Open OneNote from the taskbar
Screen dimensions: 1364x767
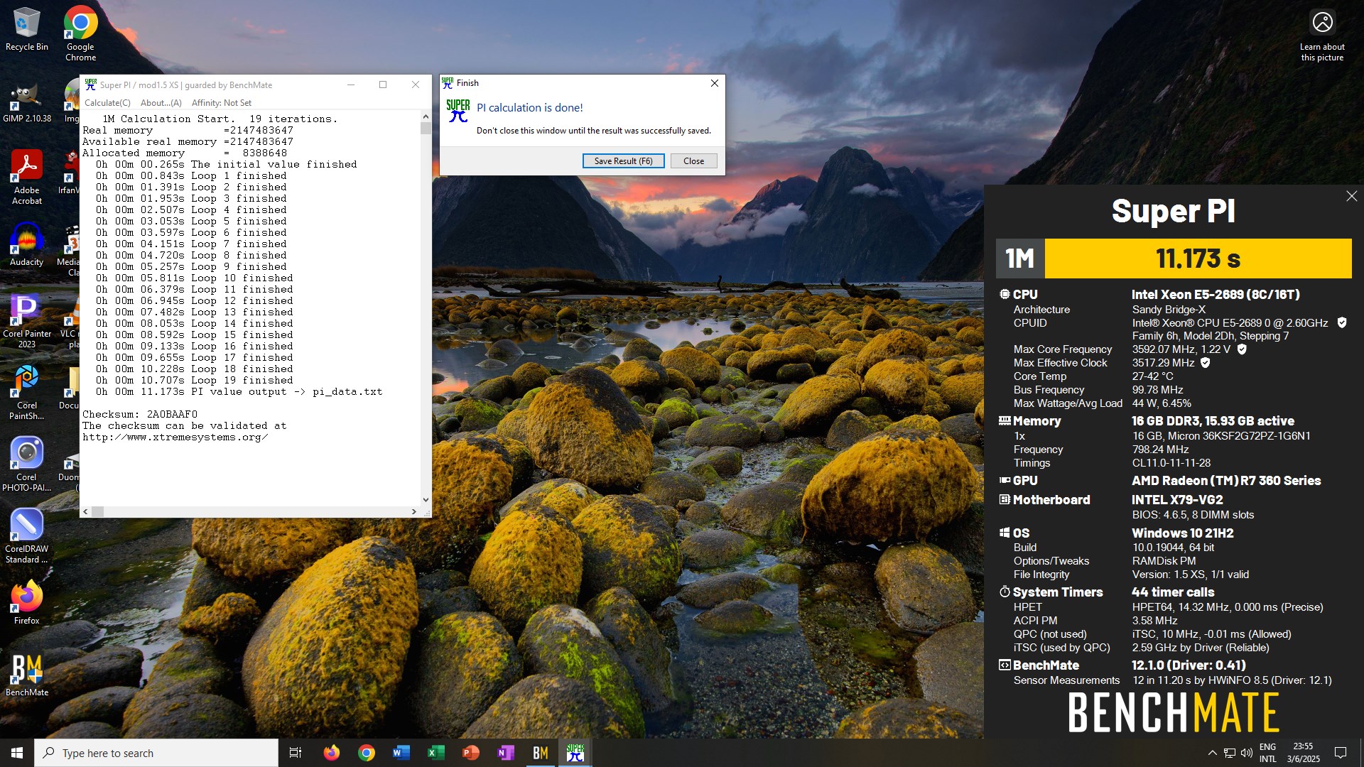pyautogui.click(x=505, y=753)
